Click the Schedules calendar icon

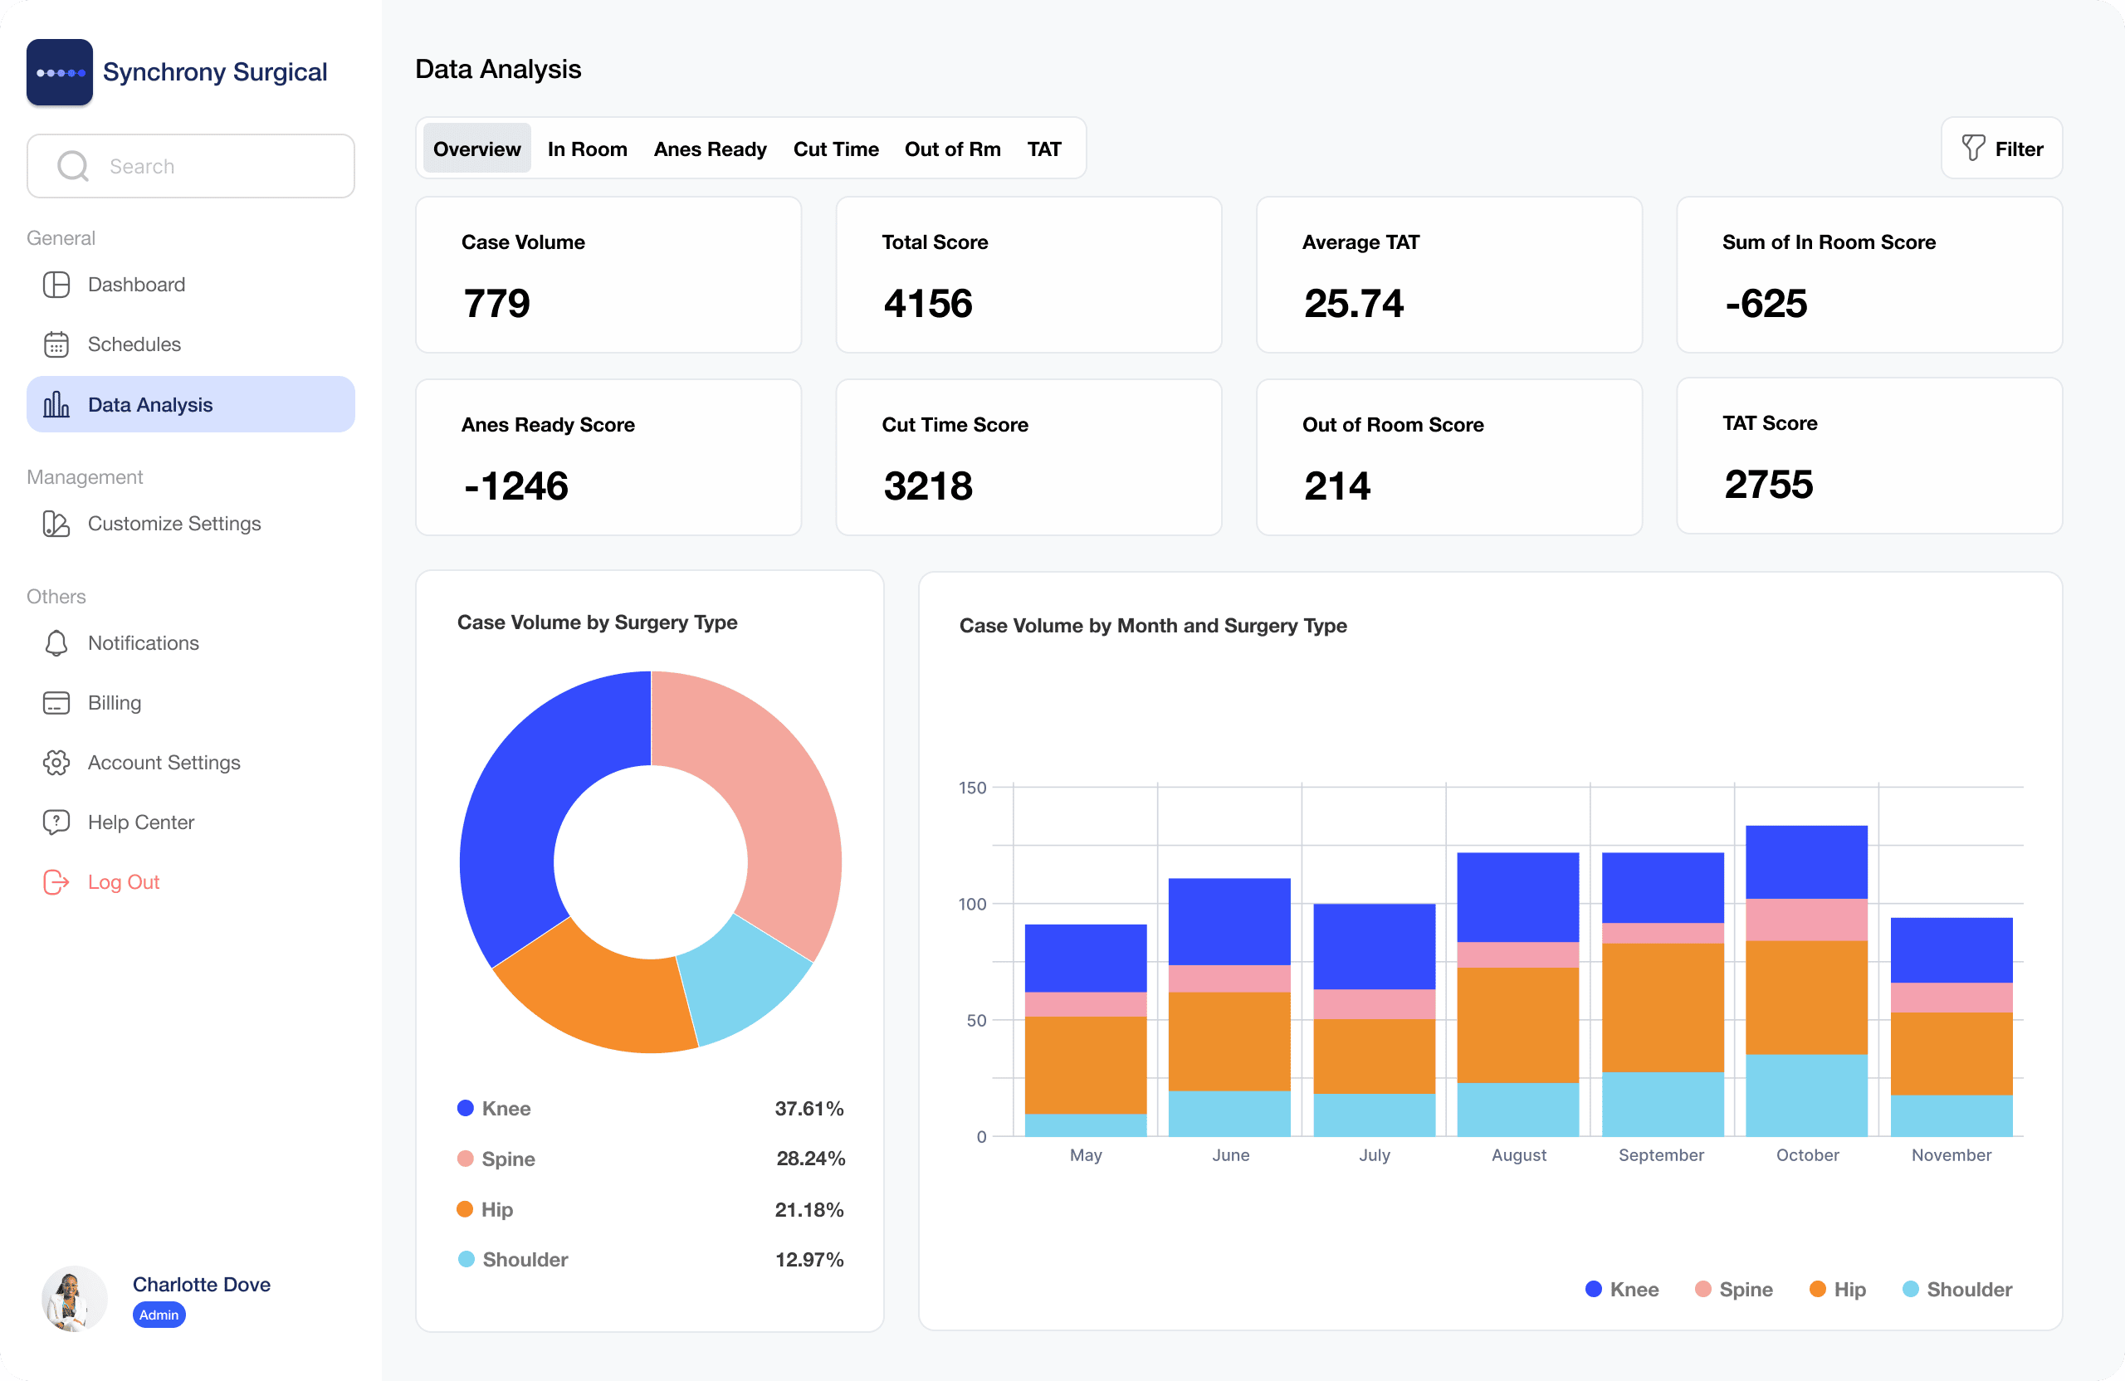point(56,344)
